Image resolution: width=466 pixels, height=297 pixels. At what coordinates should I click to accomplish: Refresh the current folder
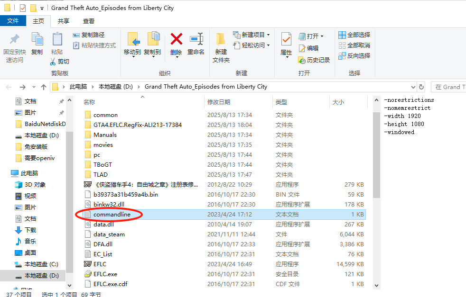[x=421, y=87]
